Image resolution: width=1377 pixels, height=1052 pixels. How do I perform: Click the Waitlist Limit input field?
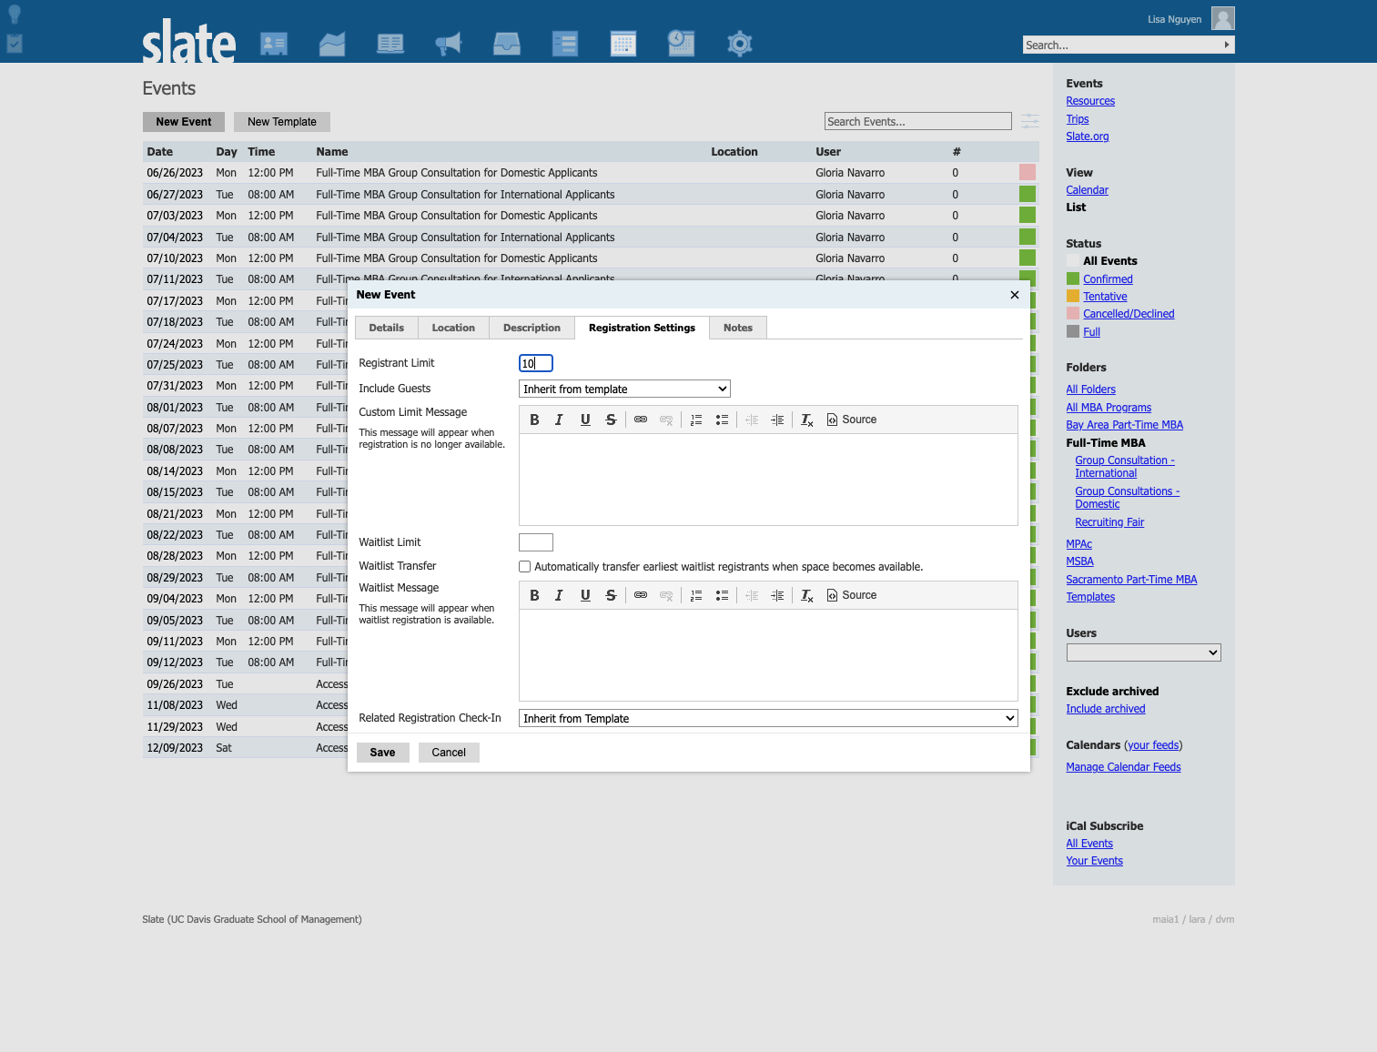tap(536, 542)
